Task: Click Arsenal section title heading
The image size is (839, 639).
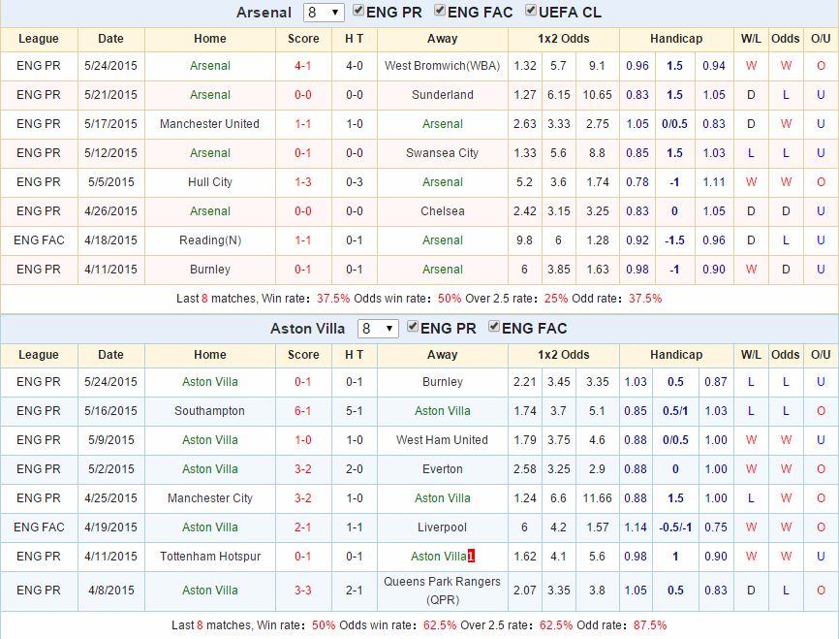Action: pos(264,13)
